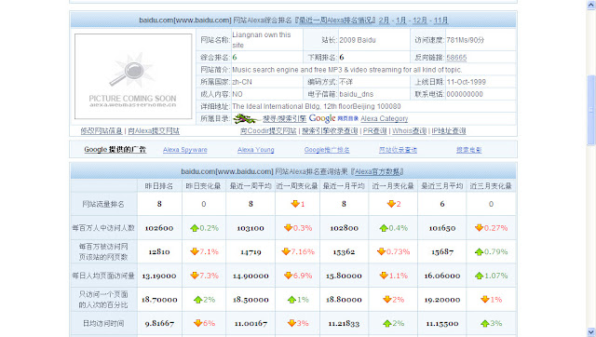This screenshot has width=596, height=337.
Task: Select the date 11-Oct-1999
Action: (x=466, y=82)
